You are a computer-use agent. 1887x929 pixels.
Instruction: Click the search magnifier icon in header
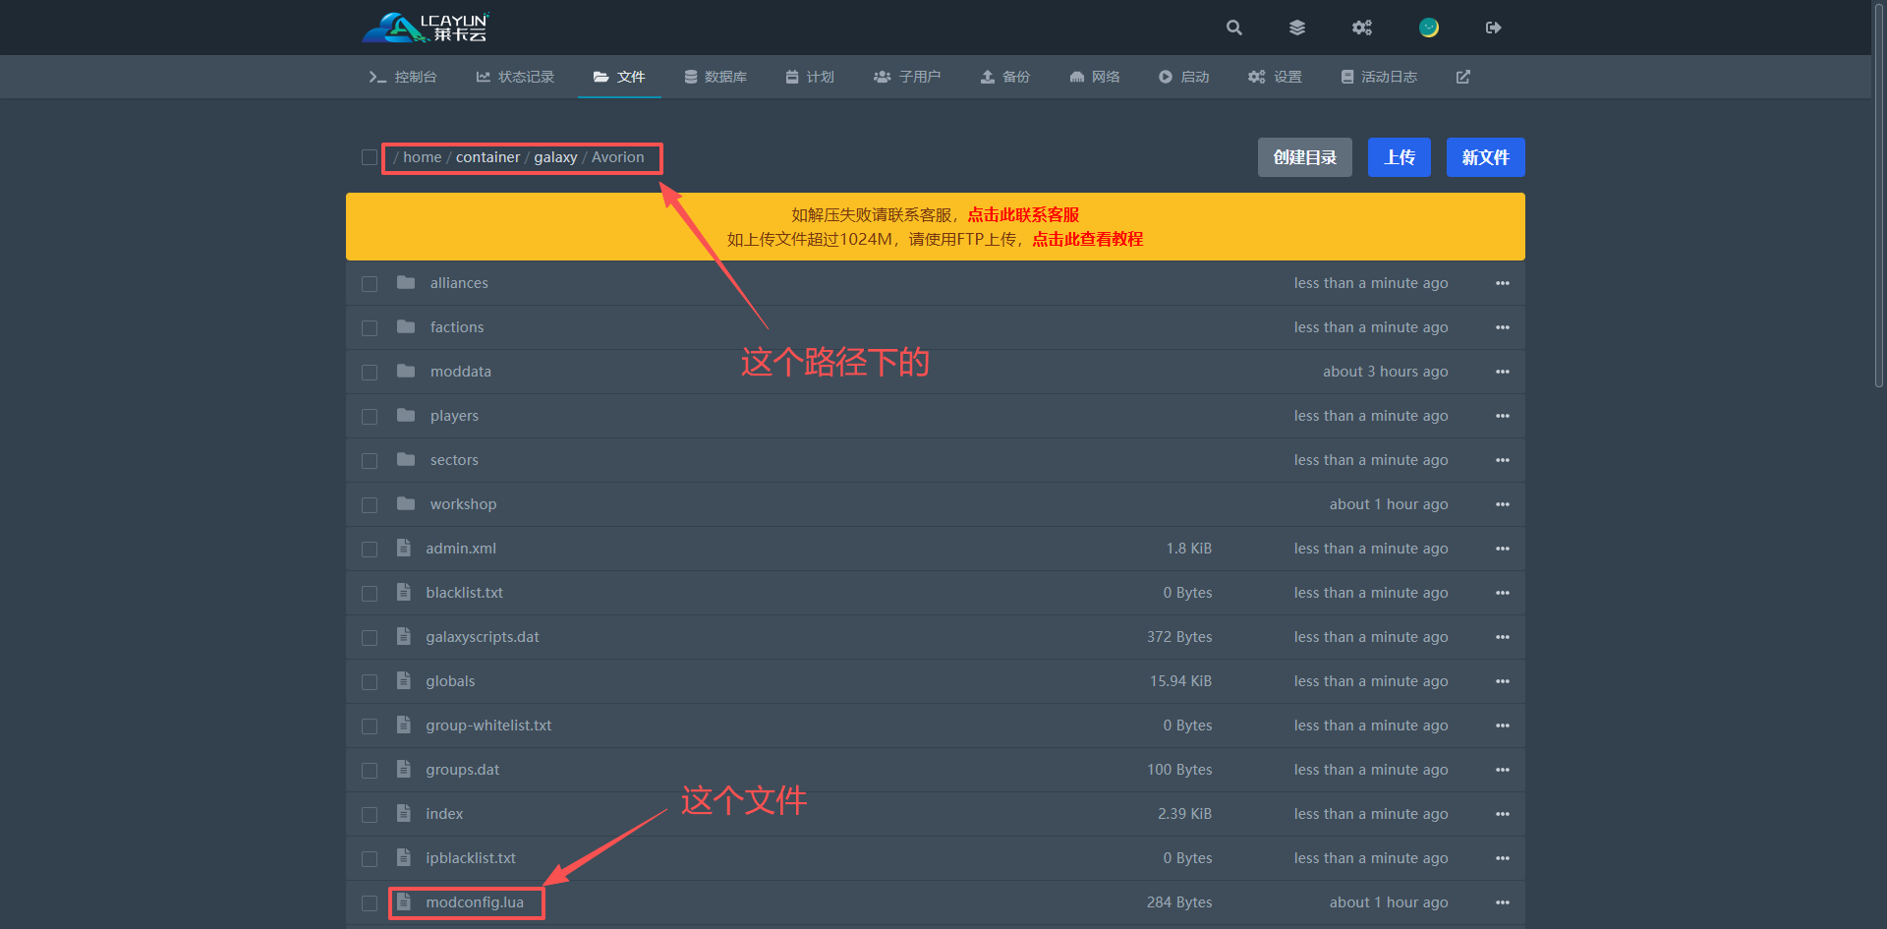point(1234,28)
